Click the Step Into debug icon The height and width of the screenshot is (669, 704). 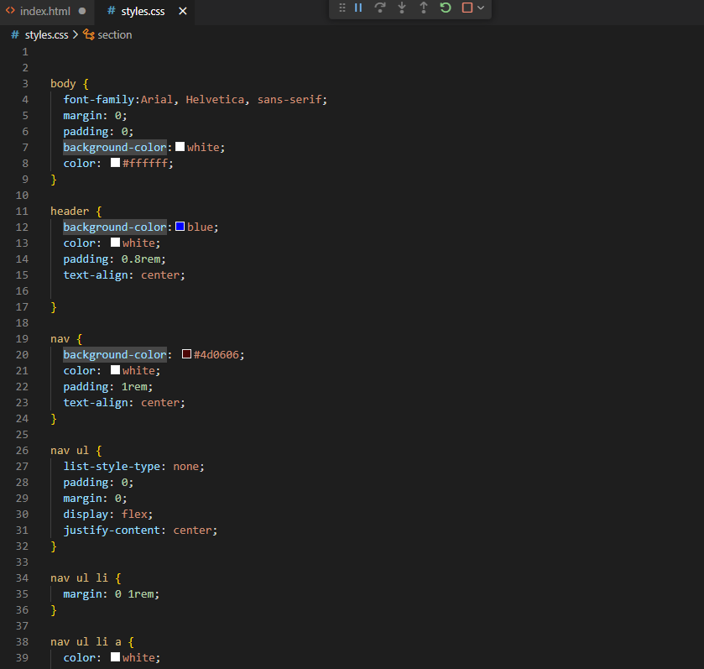pyautogui.click(x=402, y=8)
